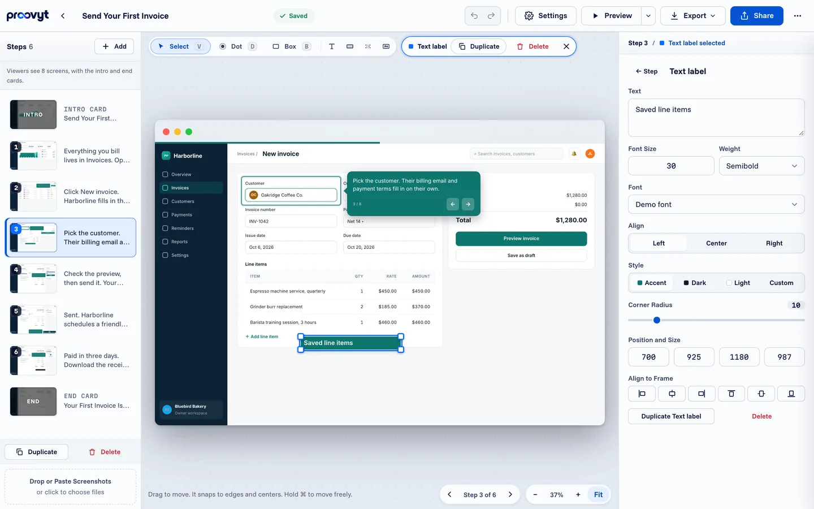814x509 pixels.
Task: Set text alignment to Right
Action: click(774, 243)
